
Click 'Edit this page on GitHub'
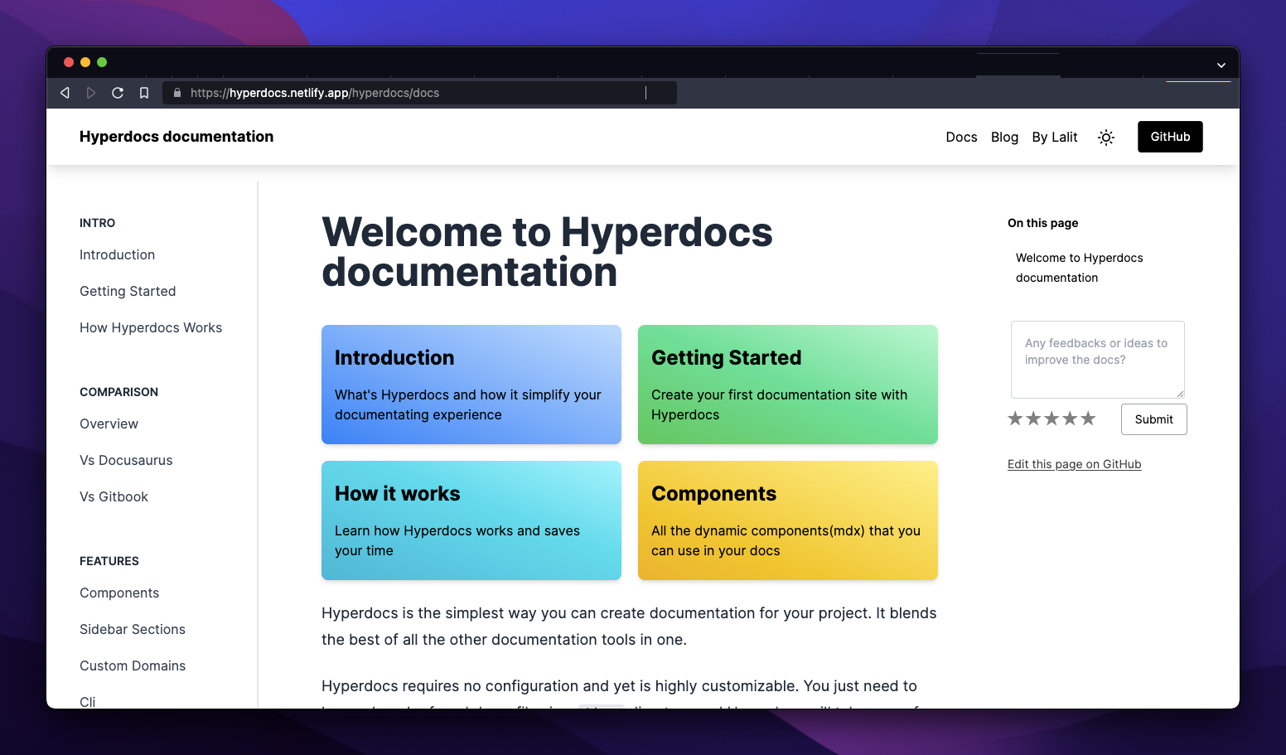[1074, 464]
